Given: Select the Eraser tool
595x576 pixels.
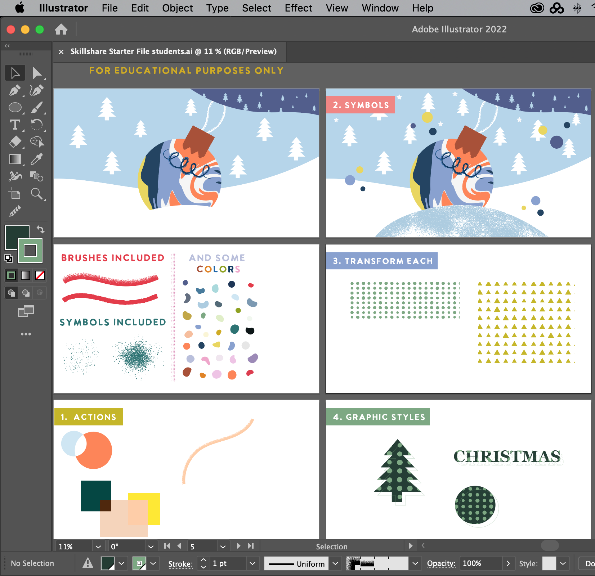Looking at the screenshot, I should 15,142.
